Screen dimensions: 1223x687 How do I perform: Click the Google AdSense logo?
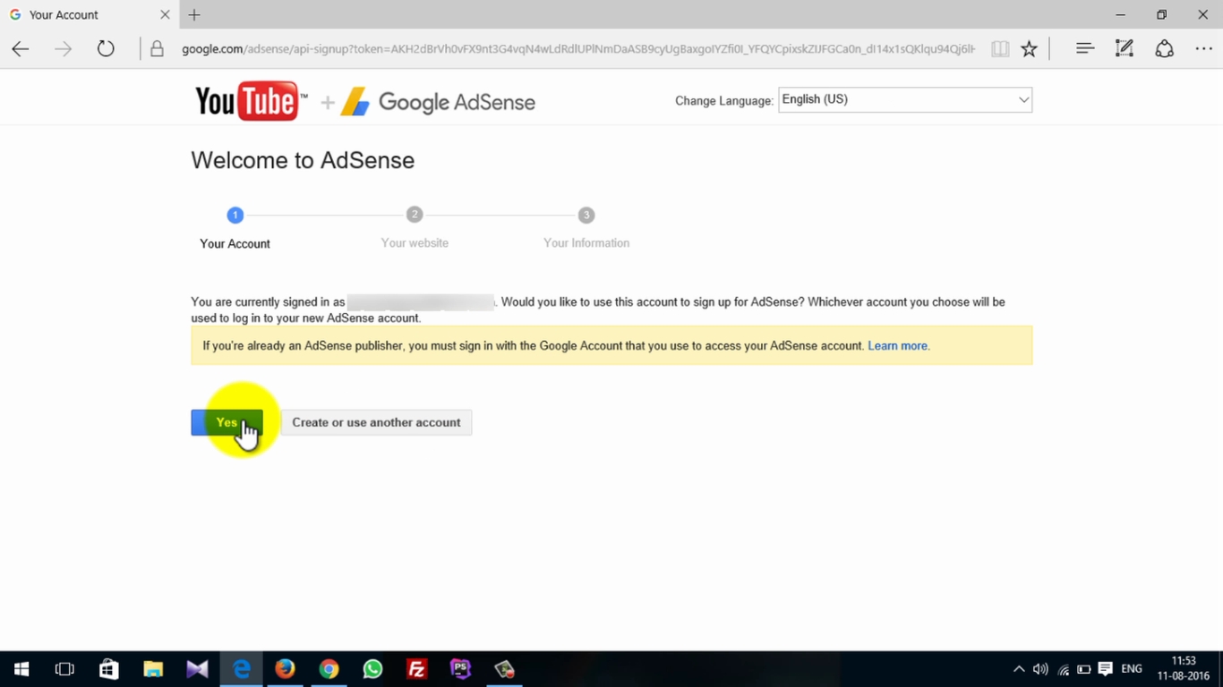(438, 102)
